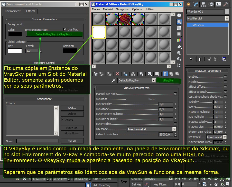Click Remove Modifier trash icon
Viewport: 232px width, 187px height.
215,59
